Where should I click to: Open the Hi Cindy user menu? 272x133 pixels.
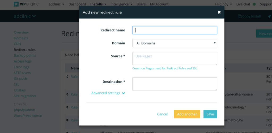[x=224, y=4]
